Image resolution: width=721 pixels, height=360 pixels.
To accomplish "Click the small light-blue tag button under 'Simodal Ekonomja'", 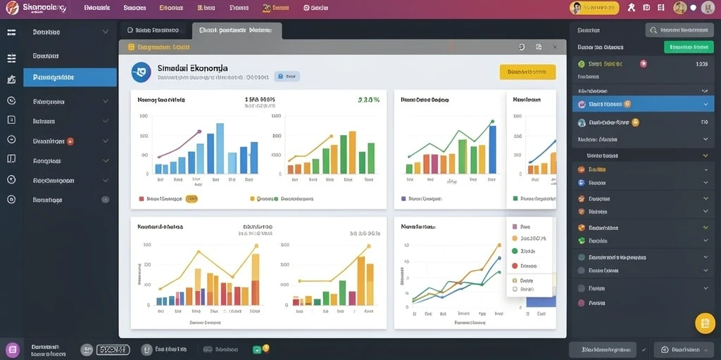I will pos(287,76).
